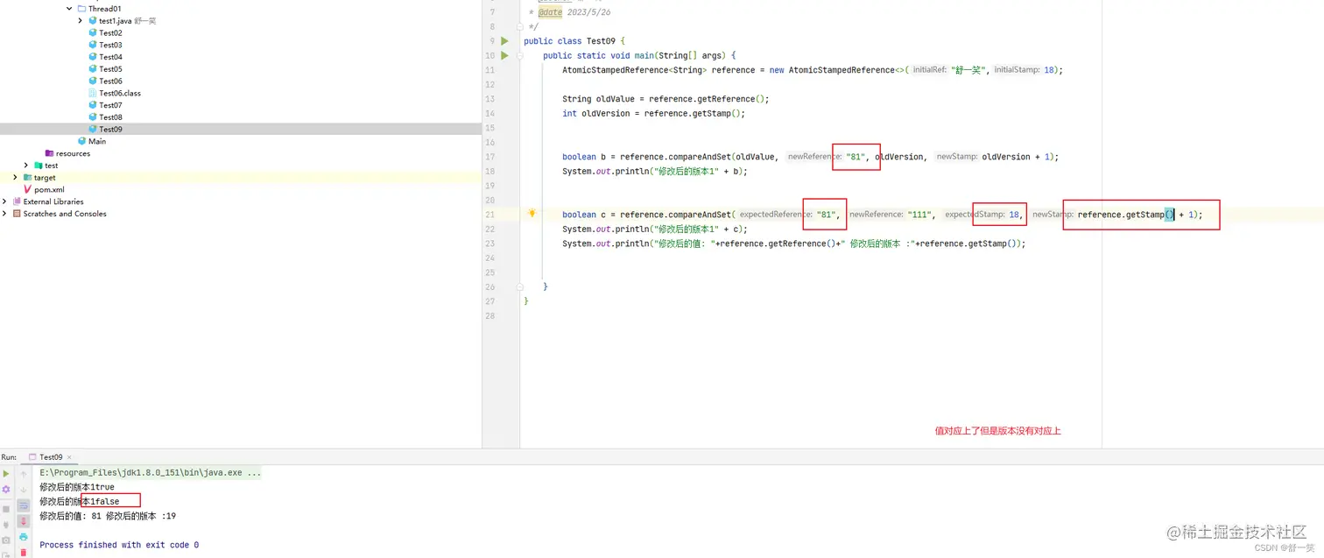Screen dimensions: 1324x558
Task: Click the java.exe command line in console
Action: (x=150, y=473)
